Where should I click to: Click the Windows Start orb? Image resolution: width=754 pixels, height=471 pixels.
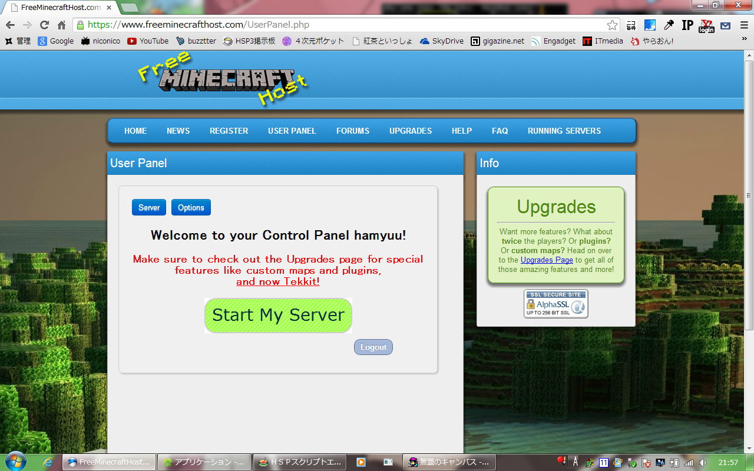coord(15,461)
